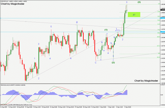
Task: Select the green '4?' target rectangle
Action: click(134, 15)
